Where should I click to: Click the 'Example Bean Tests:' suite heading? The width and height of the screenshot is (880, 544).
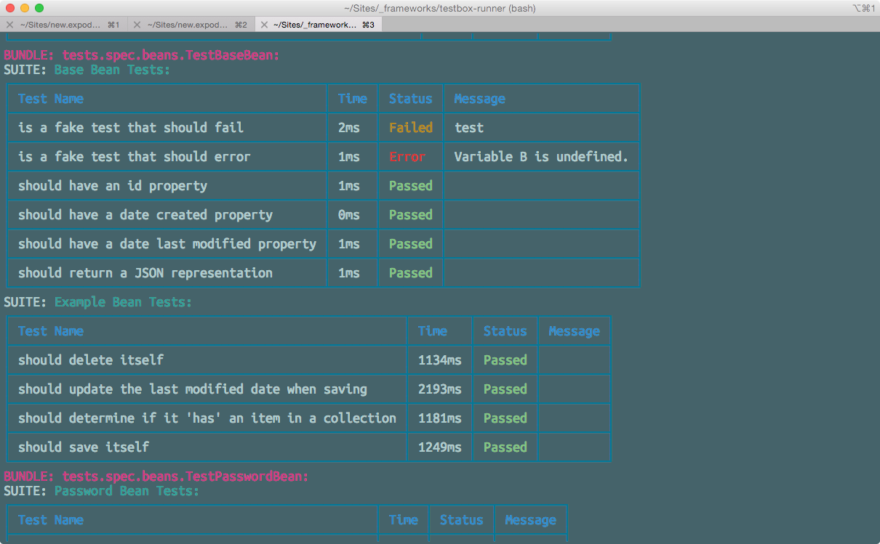[123, 302]
